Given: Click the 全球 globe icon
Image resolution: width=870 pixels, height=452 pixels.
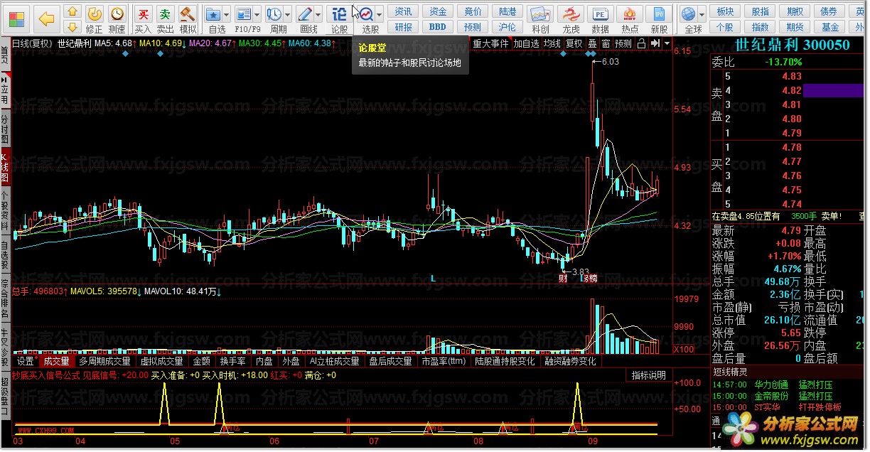Looking at the screenshot, I should point(687,14).
